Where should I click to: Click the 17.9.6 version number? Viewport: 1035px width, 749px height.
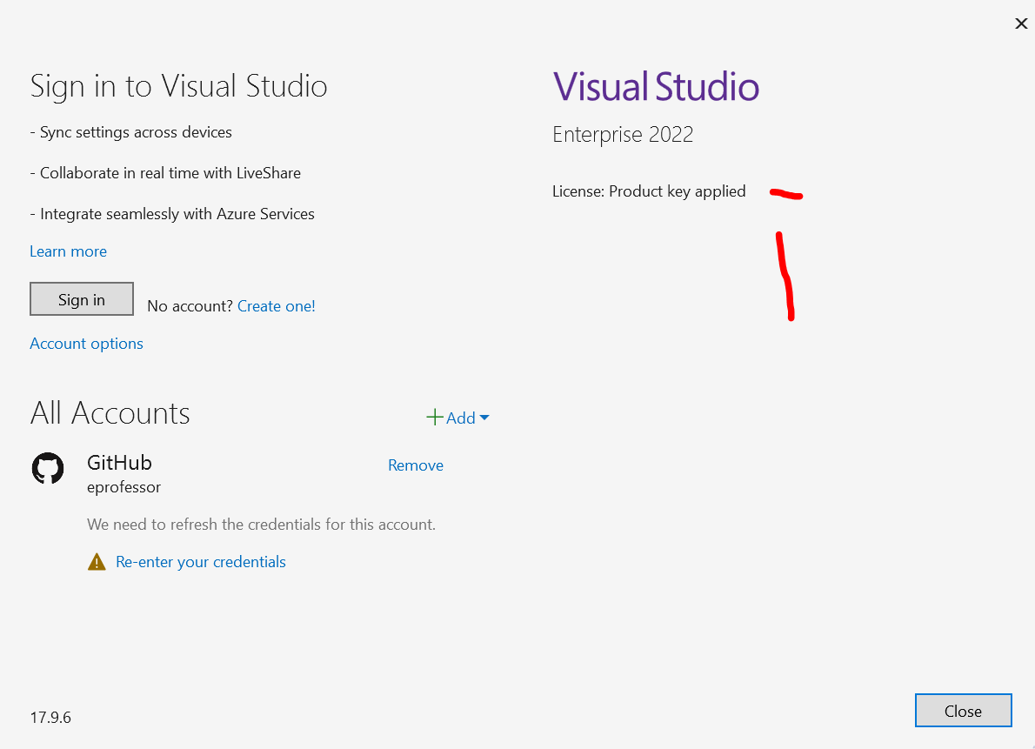tap(50, 718)
